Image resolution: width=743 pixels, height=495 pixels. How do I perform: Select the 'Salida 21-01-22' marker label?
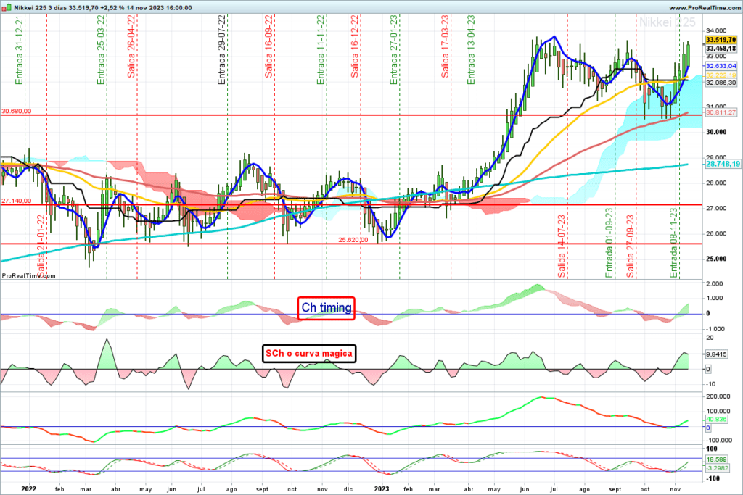(x=41, y=246)
